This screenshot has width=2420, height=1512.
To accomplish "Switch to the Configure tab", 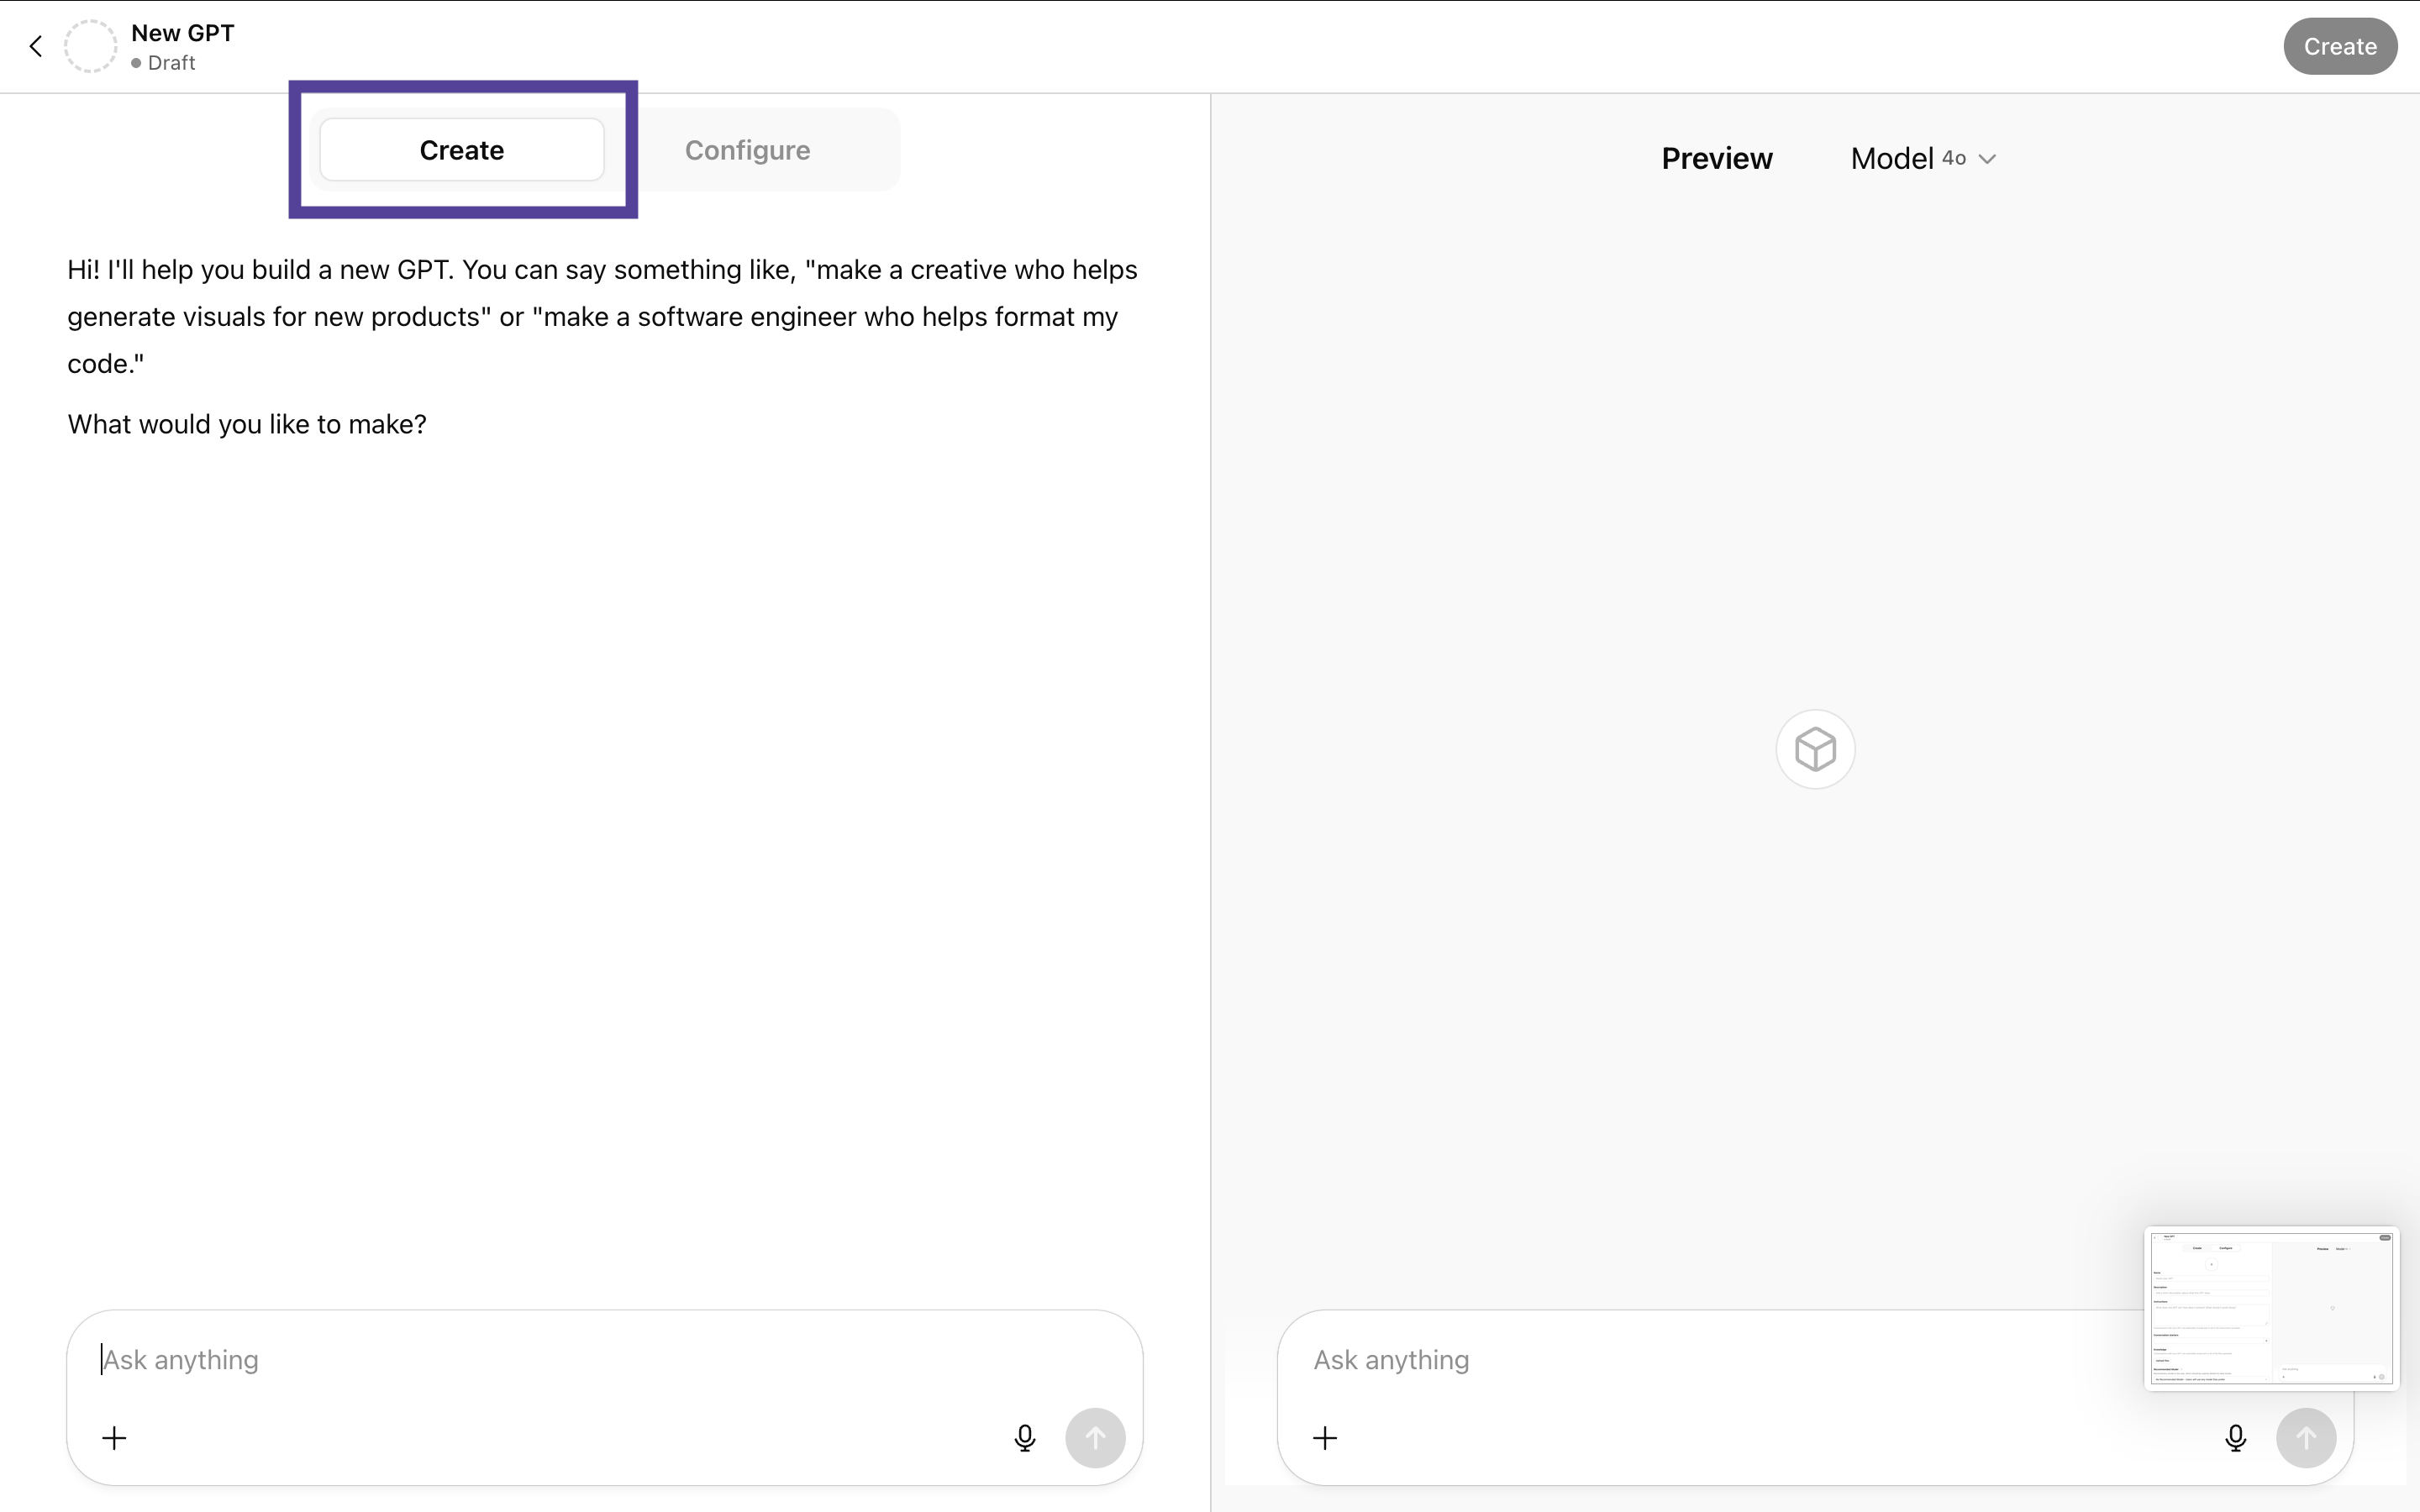I will [x=747, y=150].
